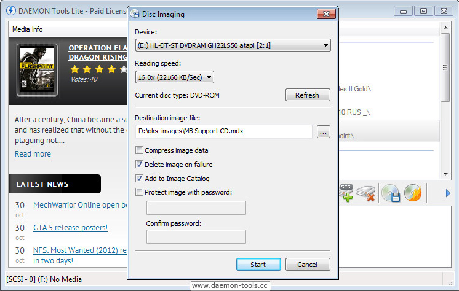The image size is (459, 291).
Task: Click the Current disc type: DVD-ROM text
Action: [177, 95]
